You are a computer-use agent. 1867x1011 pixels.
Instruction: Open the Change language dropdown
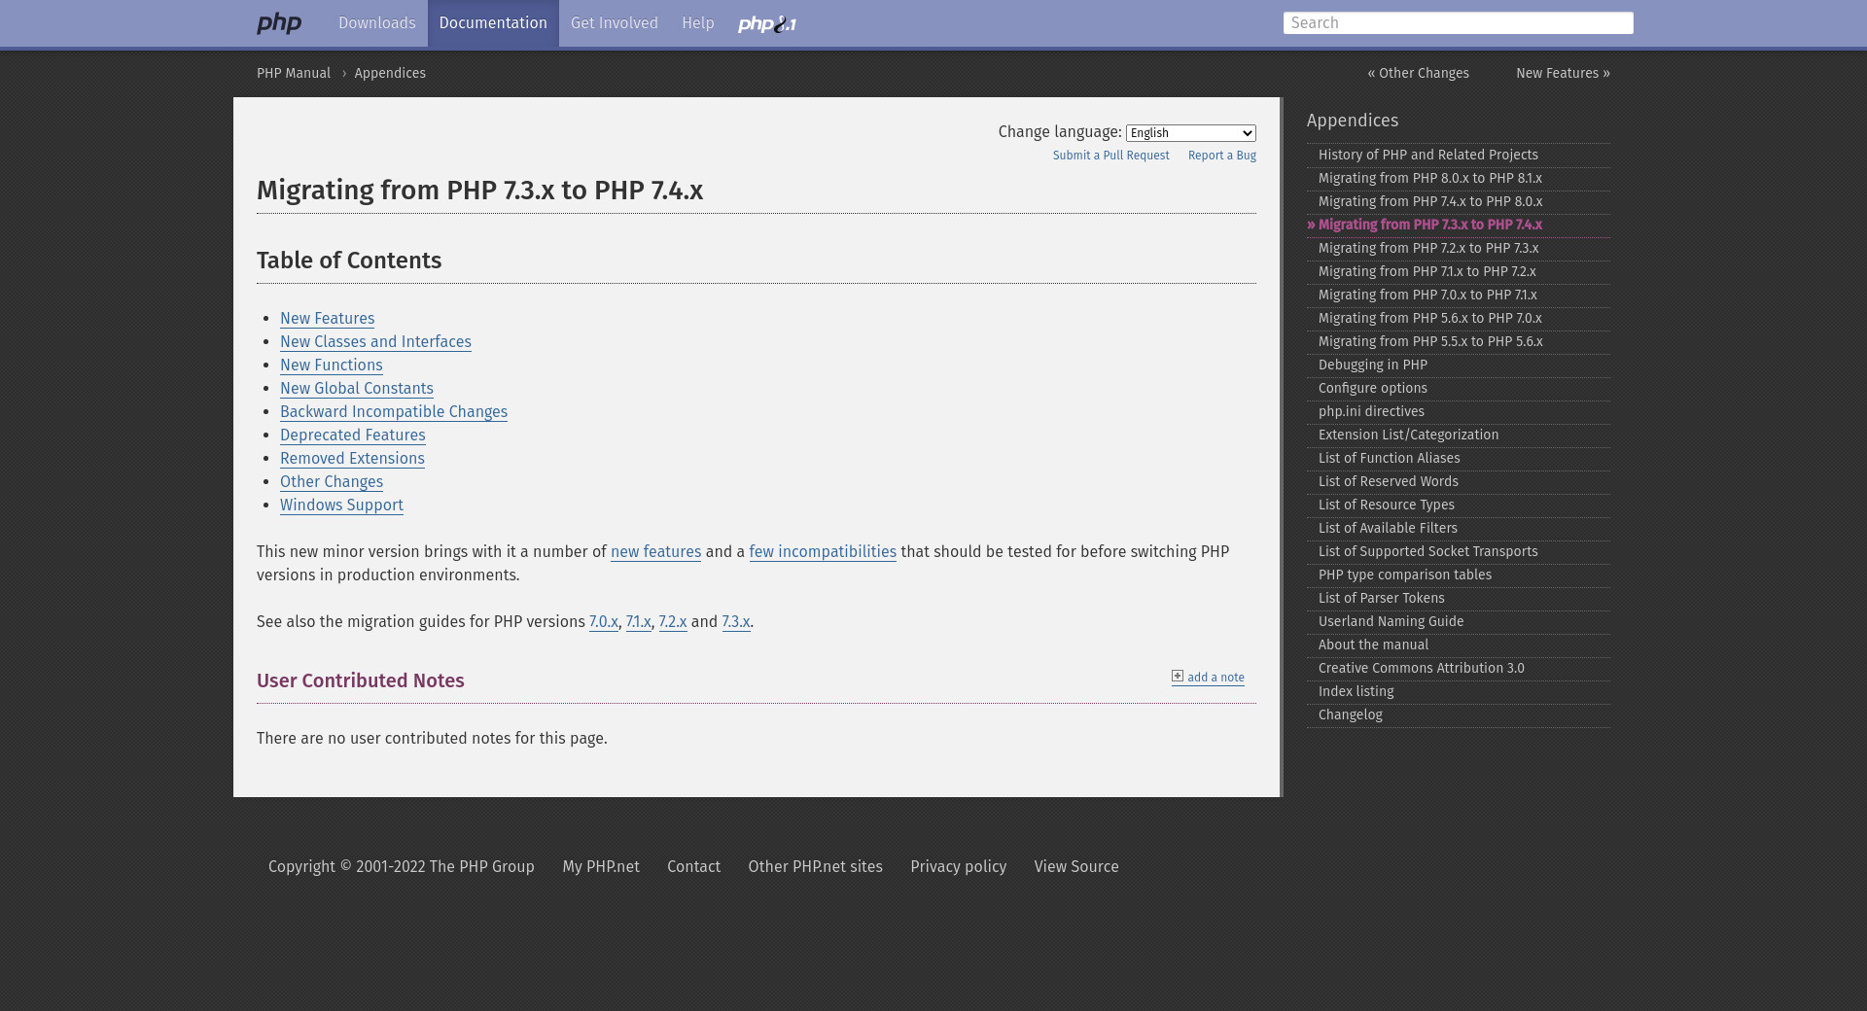pyautogui.click(x=1190, y=133)
